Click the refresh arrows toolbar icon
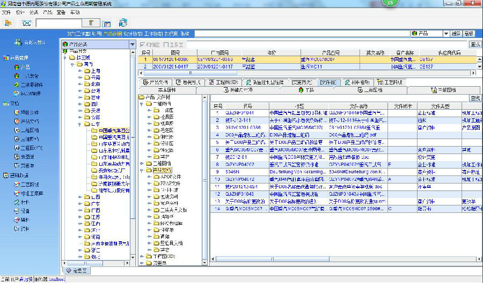This screenshot has width=483, height=283. click(x=123, y=22)
